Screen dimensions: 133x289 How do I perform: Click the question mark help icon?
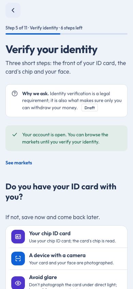click(x=15, y=93)
